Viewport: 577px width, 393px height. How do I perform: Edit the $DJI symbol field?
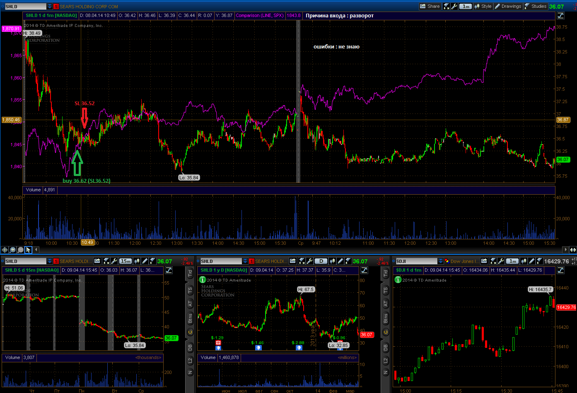[x=417, y=261]
